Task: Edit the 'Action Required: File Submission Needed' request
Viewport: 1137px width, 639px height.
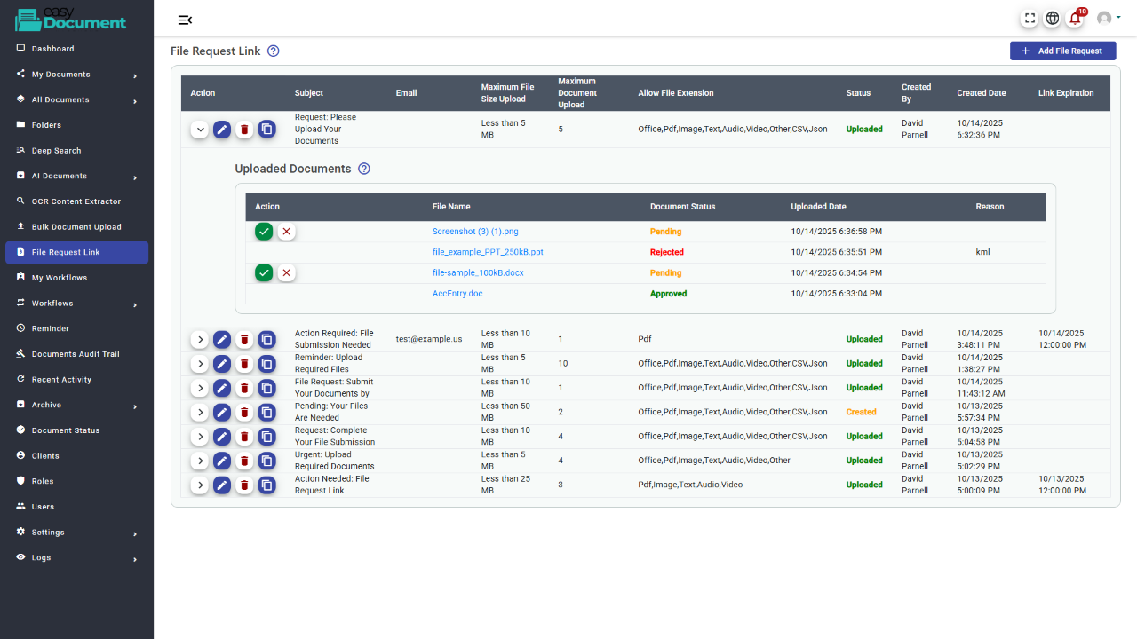Action: [x=222, y=340]
